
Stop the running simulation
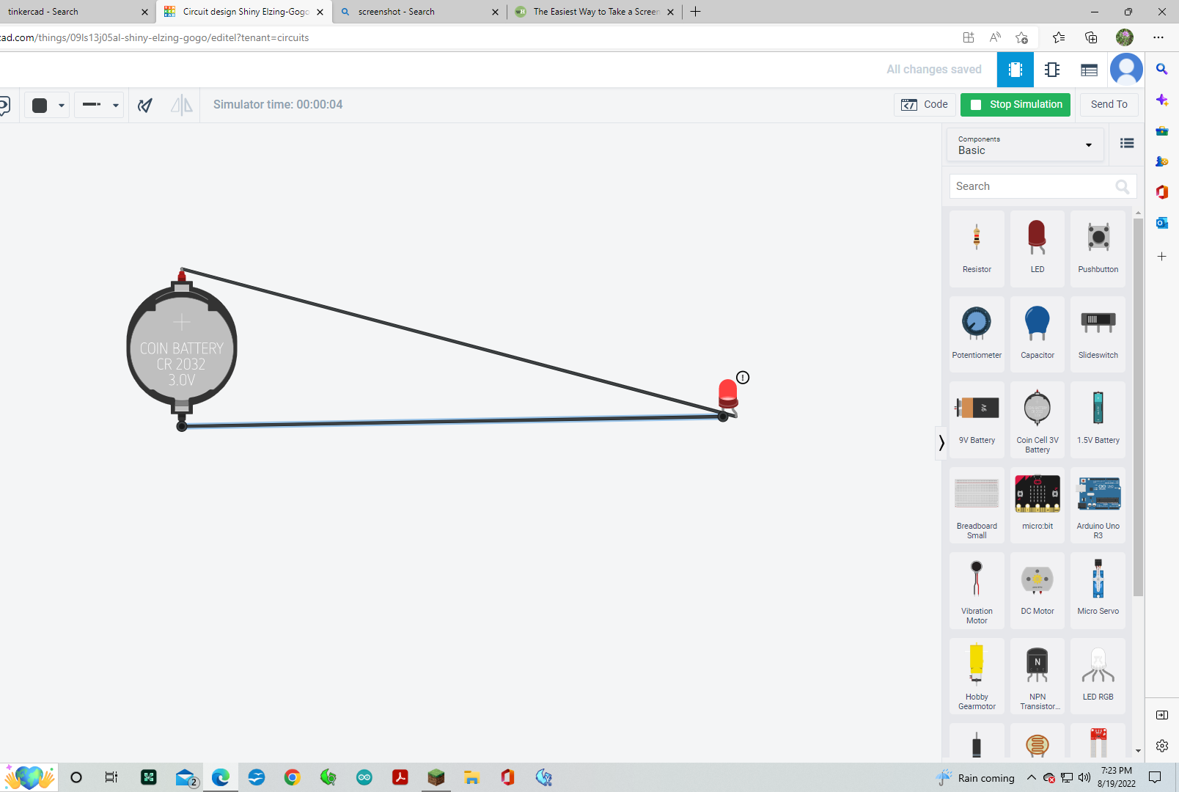[x=1015, y=104]
